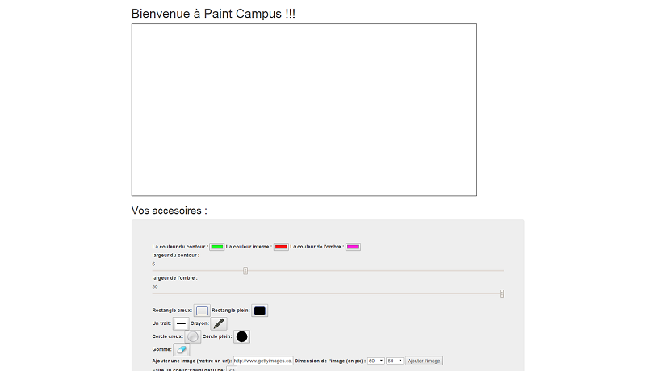This screenshot has height=371, width=654.
Task: Select the Cercle creux hollow circle tool
Action: [193, 336]
